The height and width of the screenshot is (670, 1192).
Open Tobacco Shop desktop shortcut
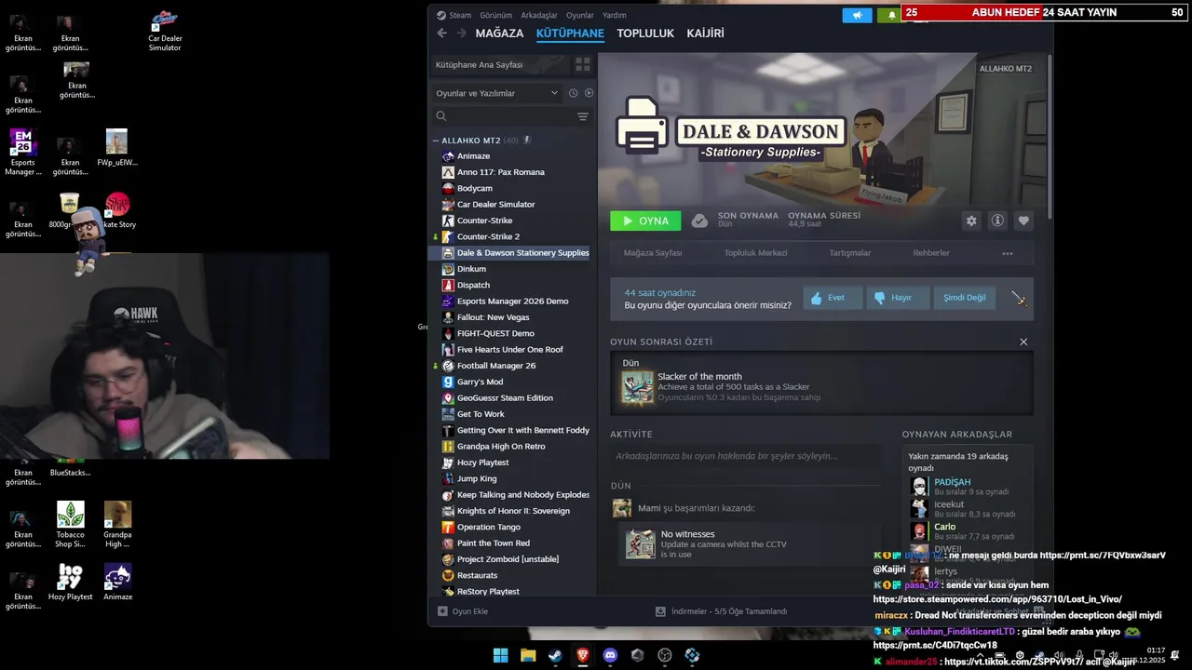[x=71, y=526]
